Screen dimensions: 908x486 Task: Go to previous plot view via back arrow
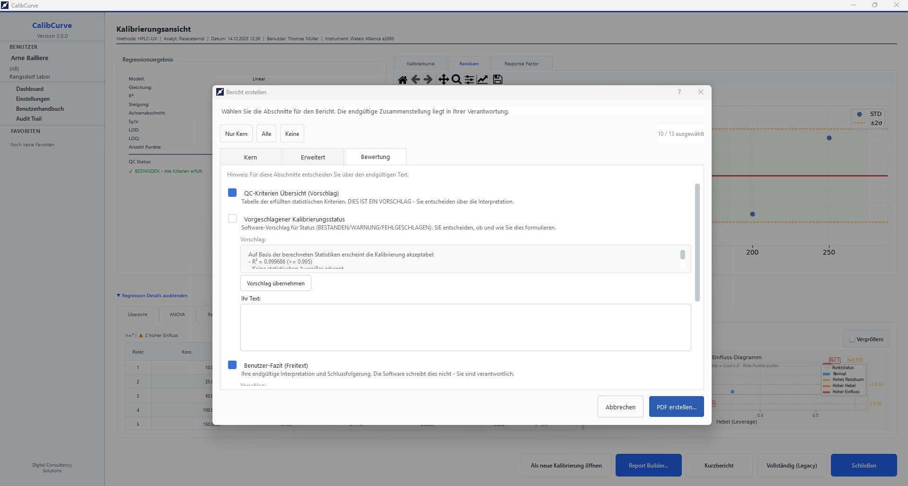pyautogui.click(x=415, y=79)
